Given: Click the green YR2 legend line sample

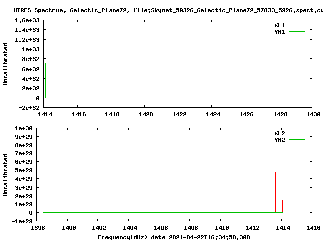Looking at the screenshot, I should [x=297, y=140].
